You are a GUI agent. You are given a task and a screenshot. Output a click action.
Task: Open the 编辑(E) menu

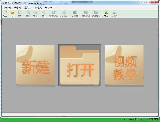click(18, 8)
